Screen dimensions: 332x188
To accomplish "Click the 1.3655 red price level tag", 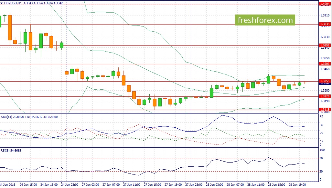I will tap(324, 45).
